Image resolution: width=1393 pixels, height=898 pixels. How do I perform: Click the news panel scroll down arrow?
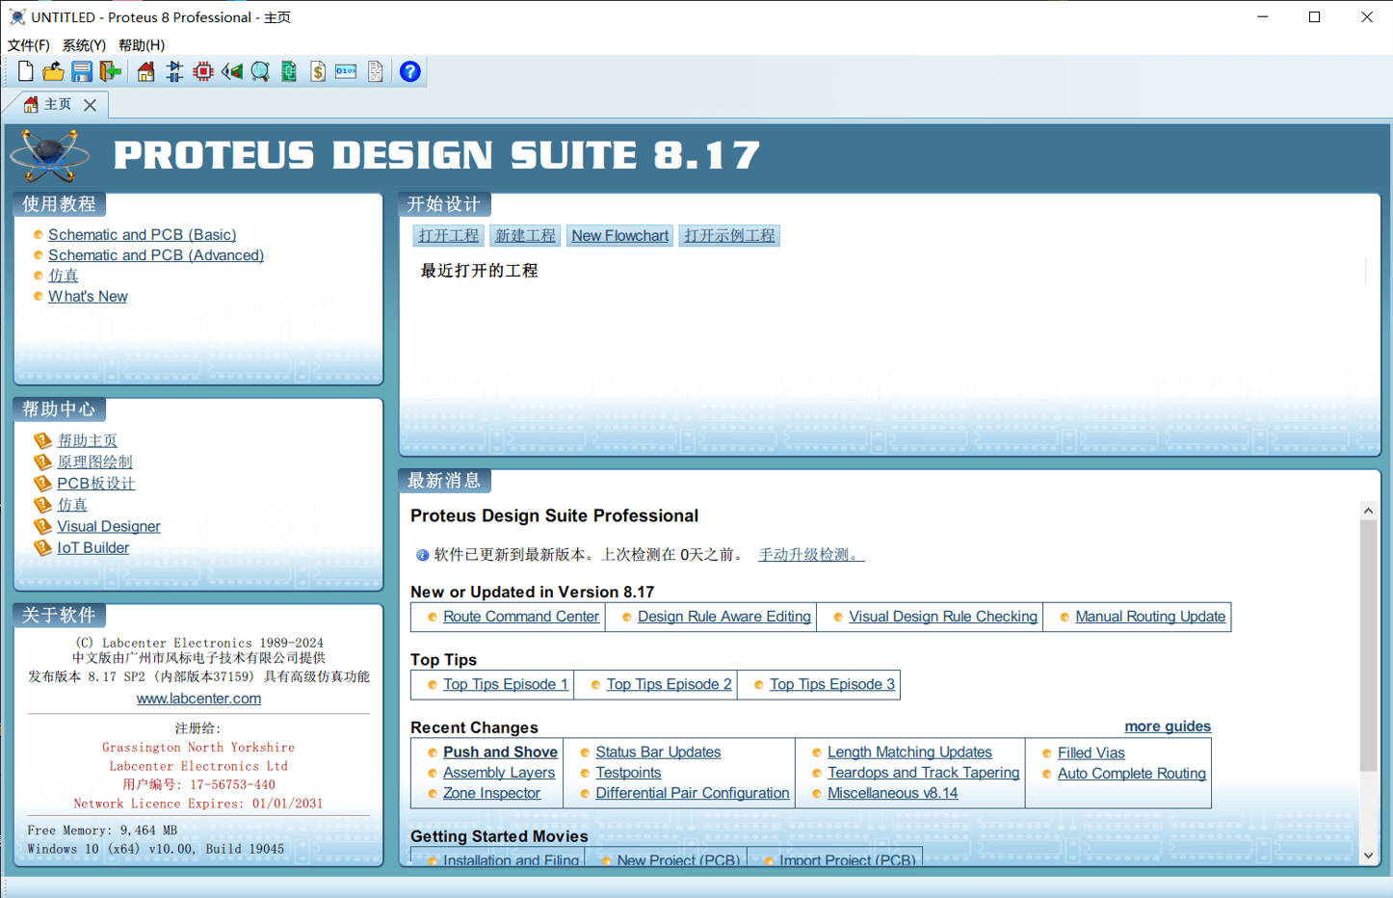(x=1368, y=856)
